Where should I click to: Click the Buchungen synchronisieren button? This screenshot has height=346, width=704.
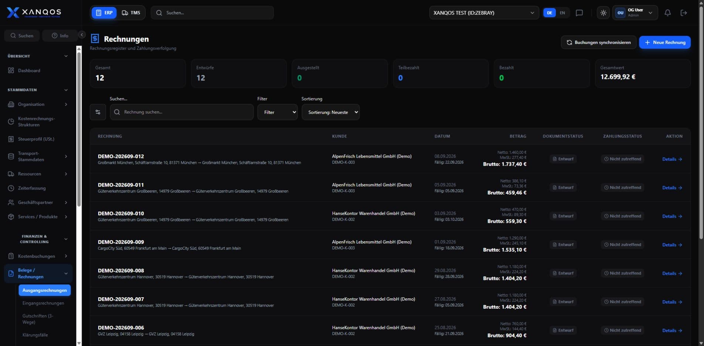pyautogui.click(x=599, y=42)
